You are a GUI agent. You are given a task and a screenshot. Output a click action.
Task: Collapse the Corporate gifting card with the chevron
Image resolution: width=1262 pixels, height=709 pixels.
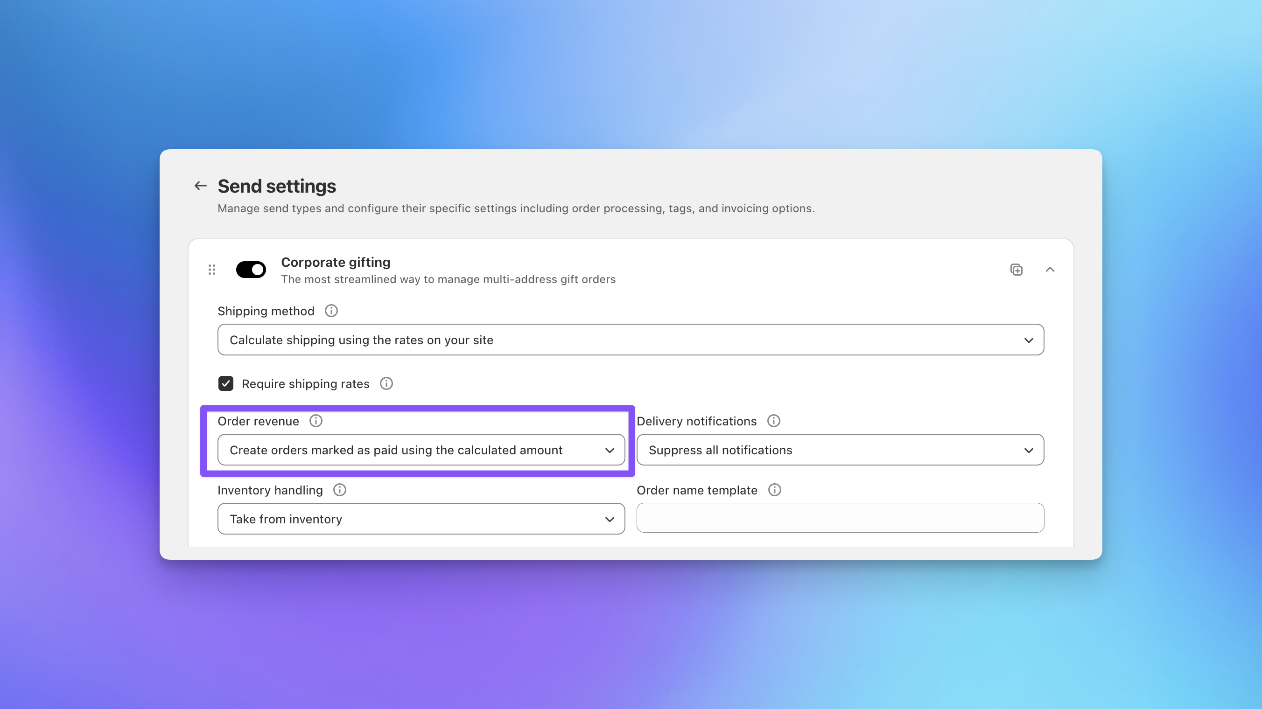coord(1051,269)
